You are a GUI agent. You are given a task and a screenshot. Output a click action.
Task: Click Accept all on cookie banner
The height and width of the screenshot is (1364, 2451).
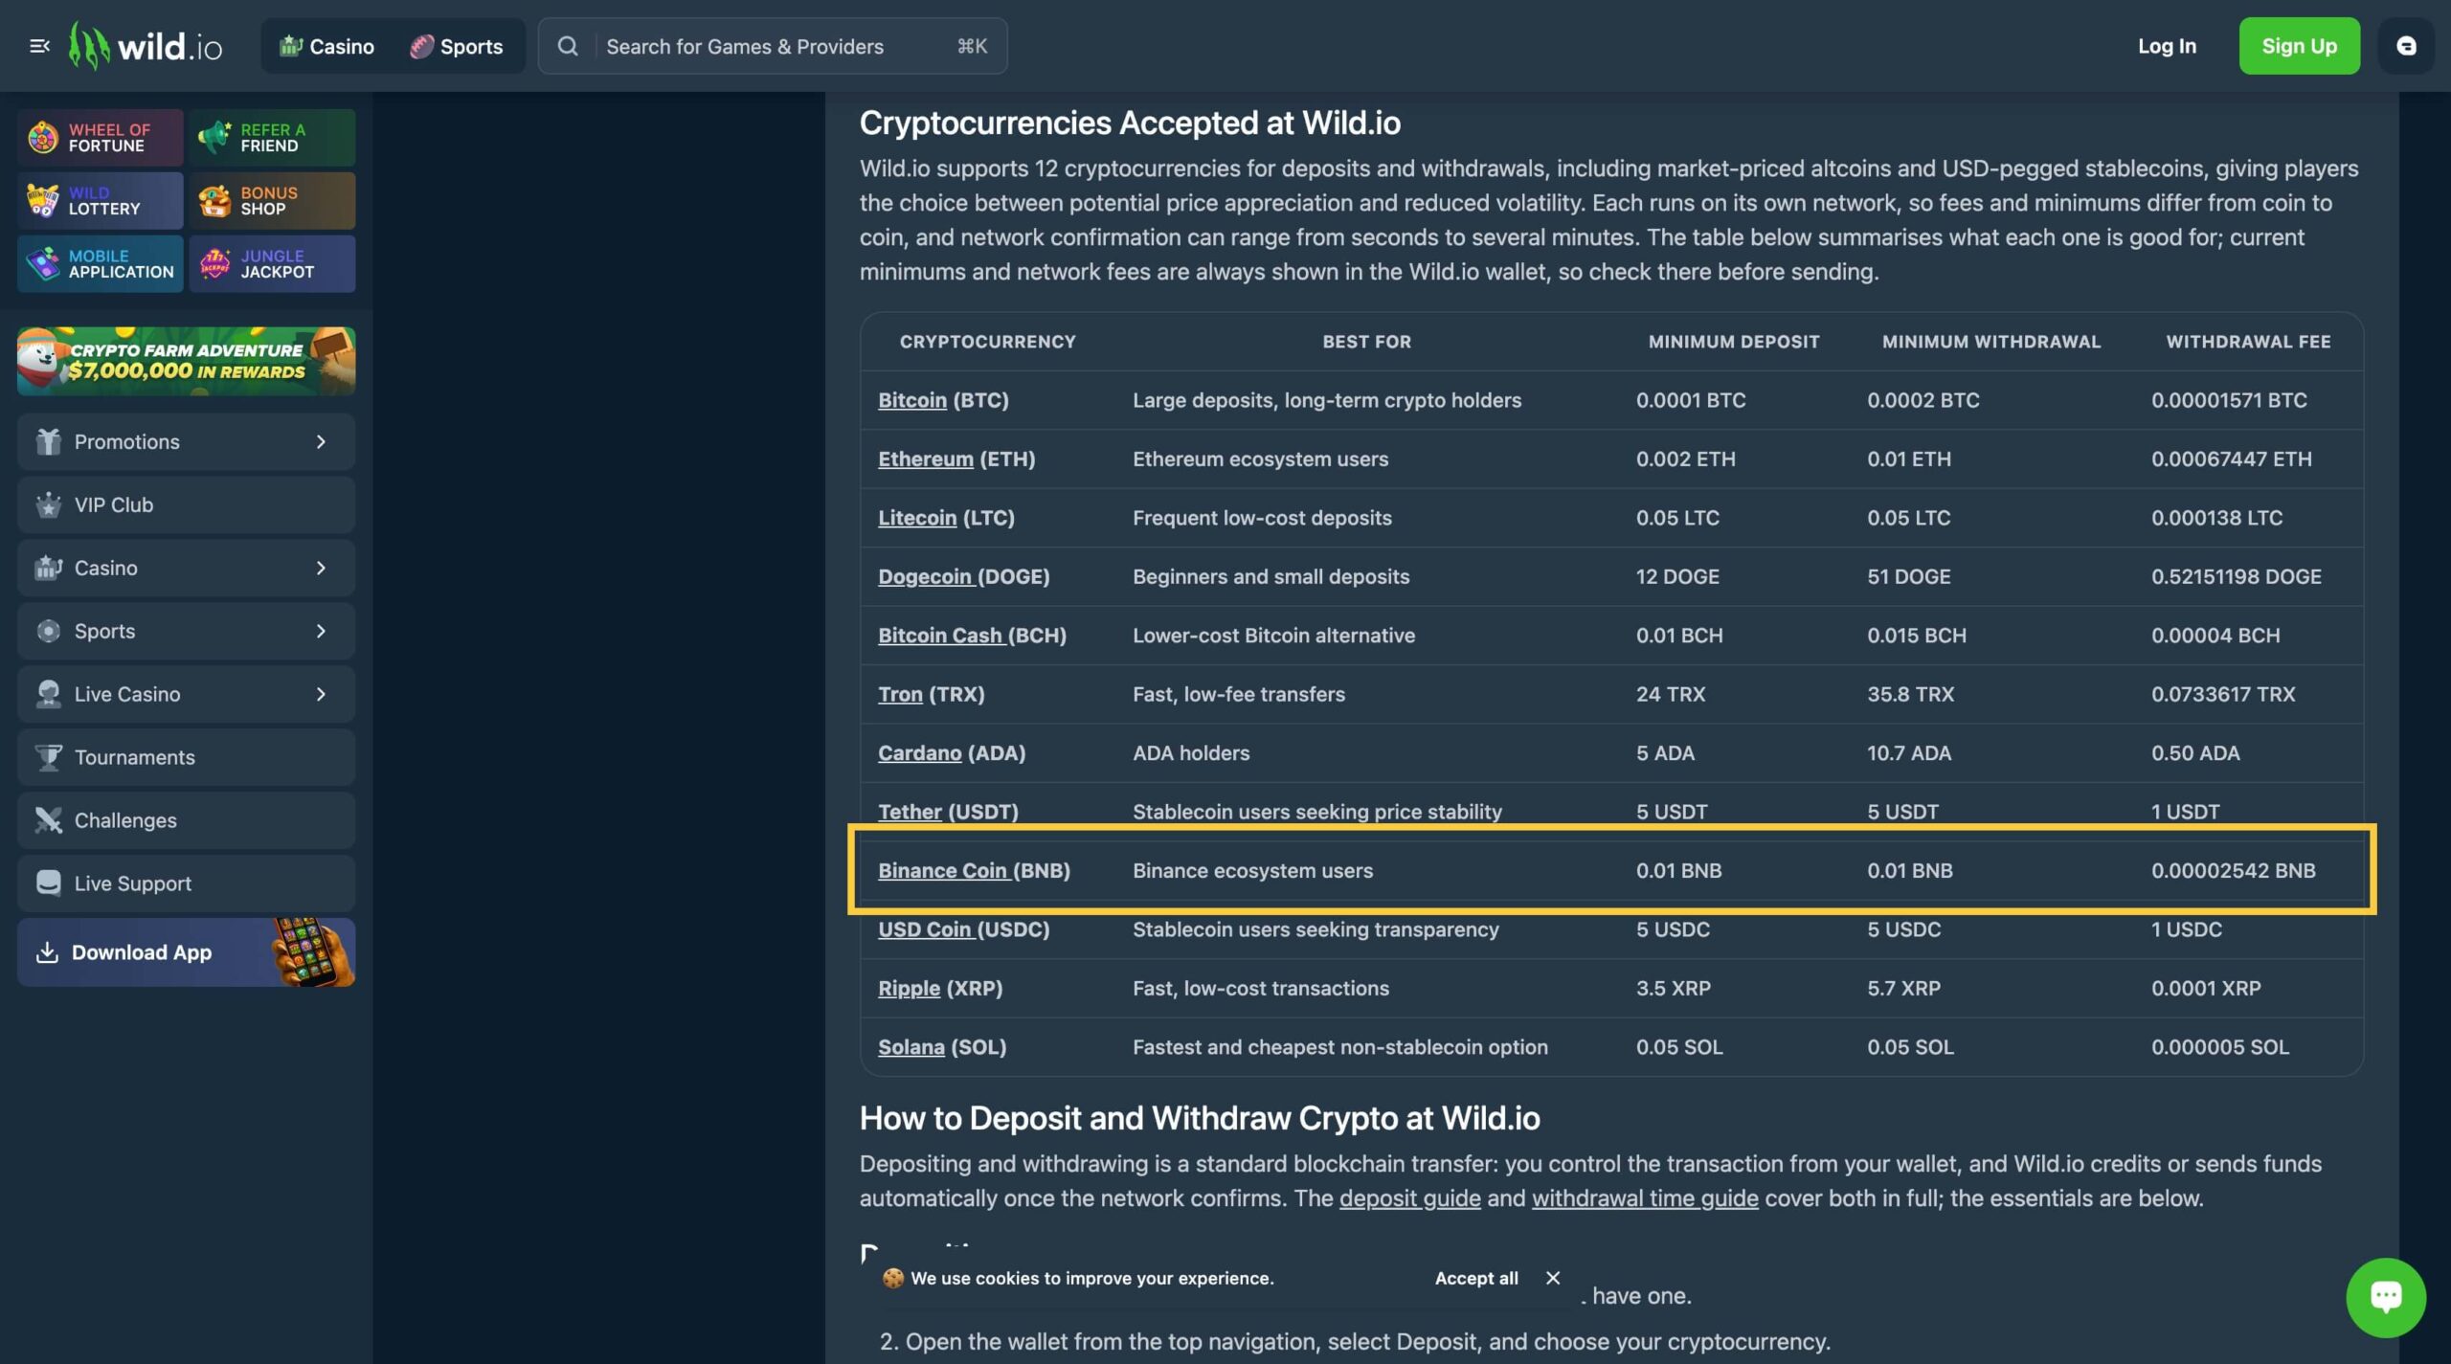pos(1476,1278)
